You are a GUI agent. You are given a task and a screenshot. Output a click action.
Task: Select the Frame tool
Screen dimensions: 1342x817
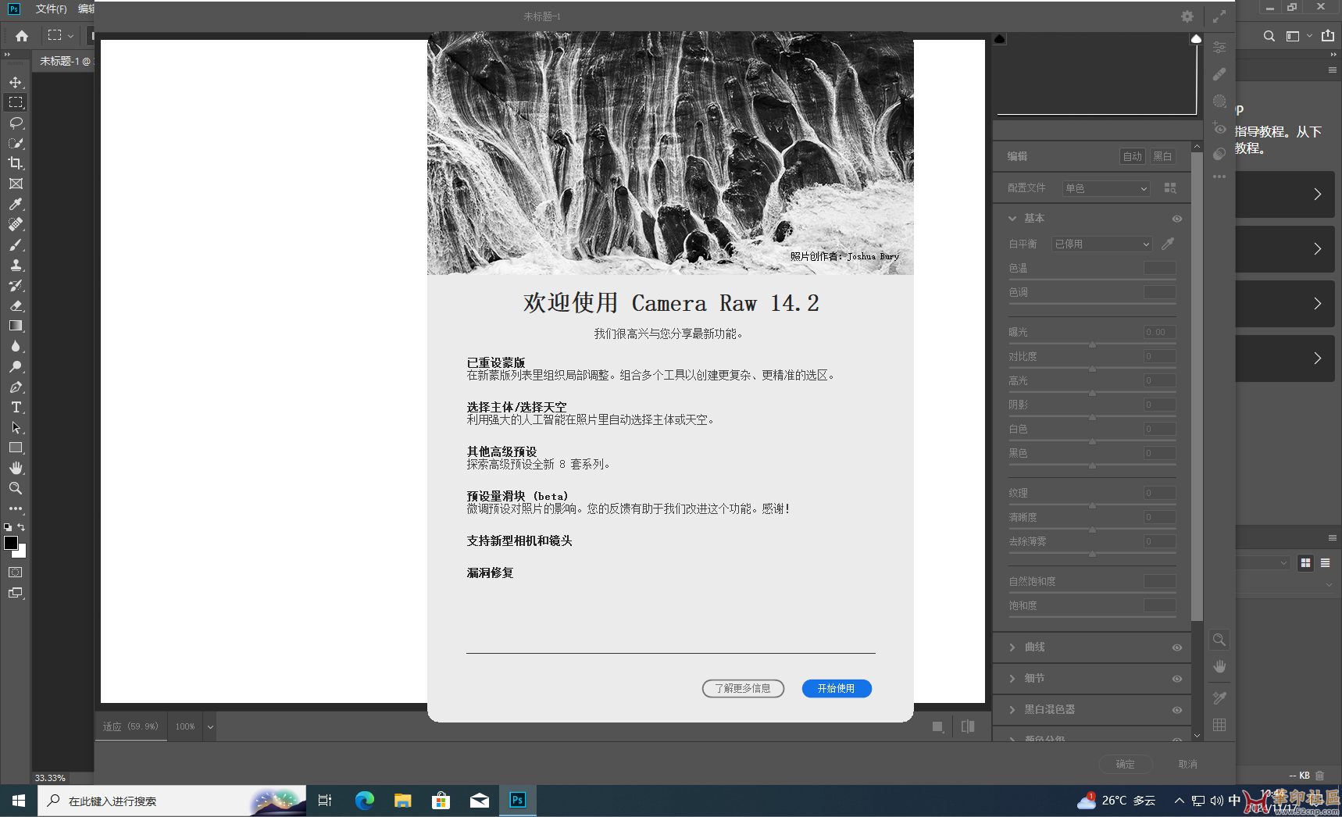16,184
